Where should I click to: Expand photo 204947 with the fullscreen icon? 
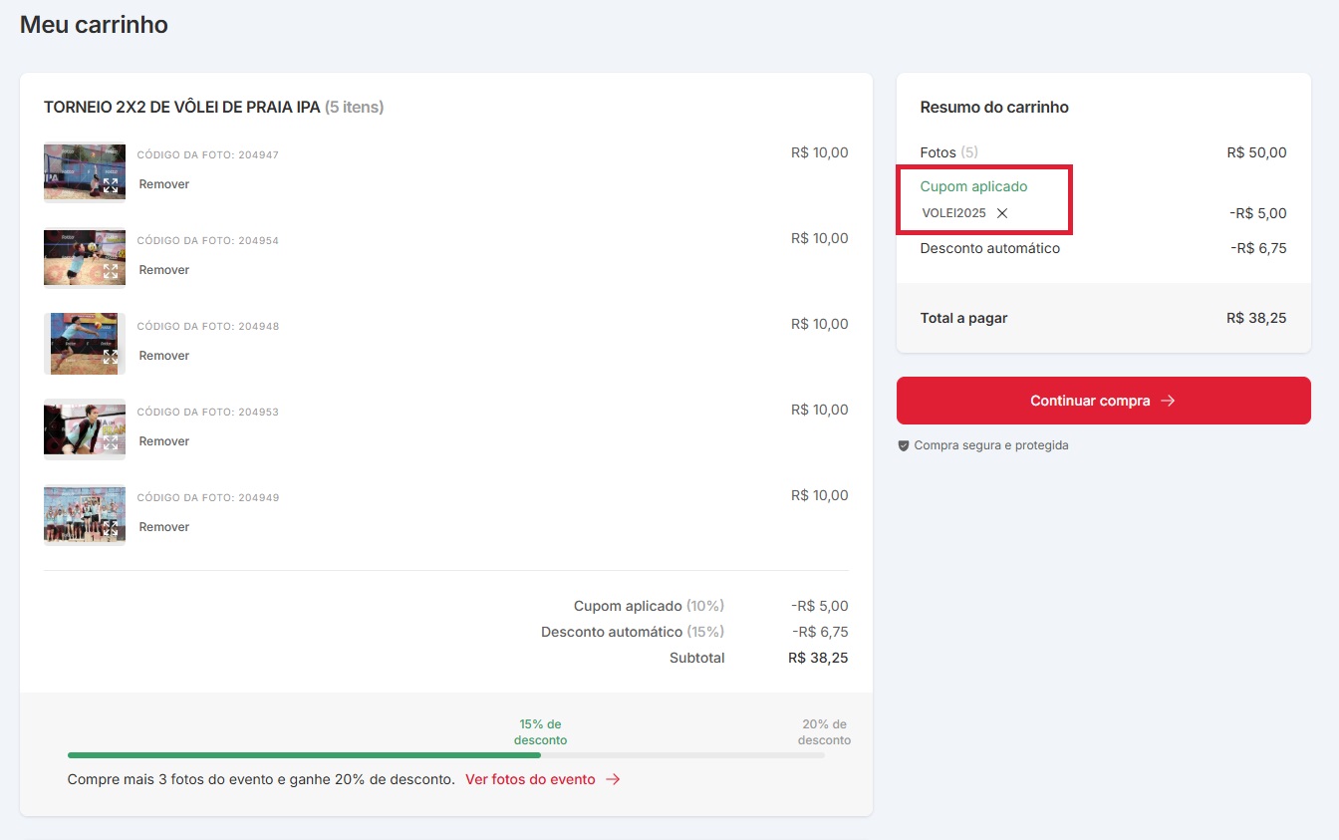tap(111, 185)
